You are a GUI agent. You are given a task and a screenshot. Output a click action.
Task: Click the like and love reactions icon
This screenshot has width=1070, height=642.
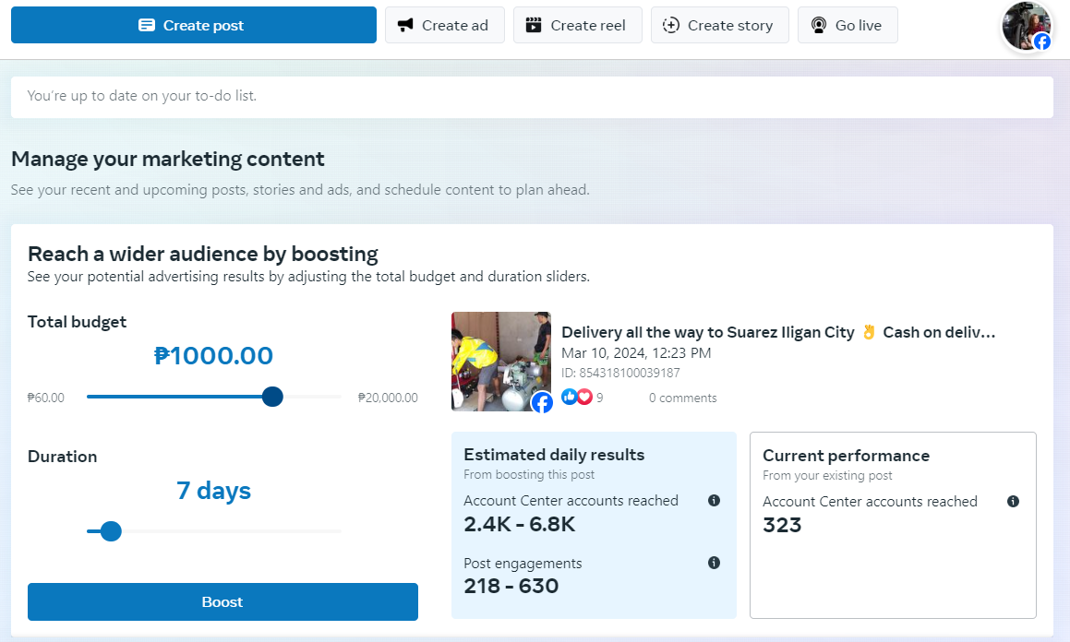(577, 397)
